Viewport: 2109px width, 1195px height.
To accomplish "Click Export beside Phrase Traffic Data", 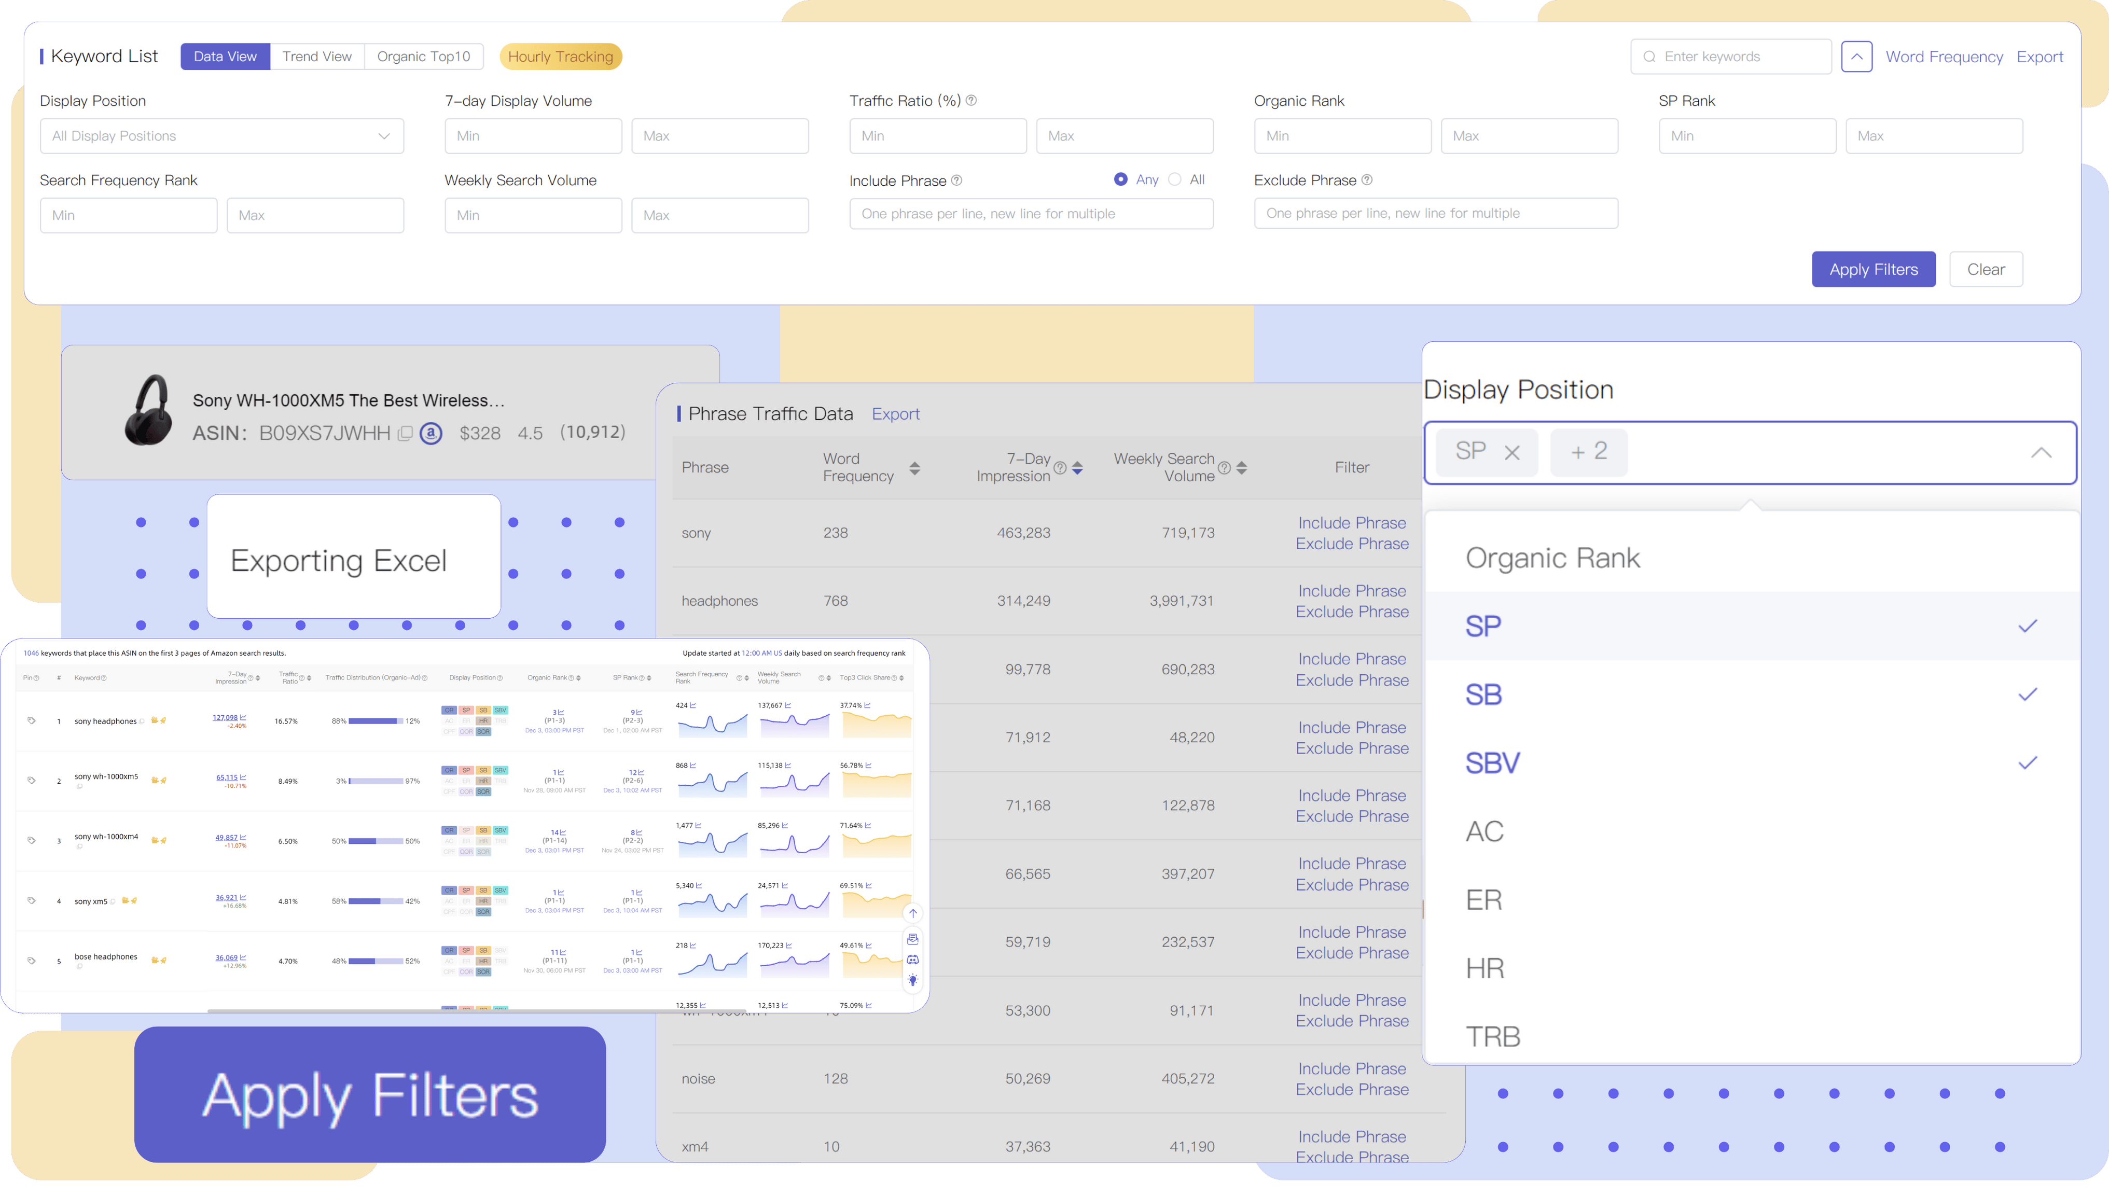I will (895, 414).
